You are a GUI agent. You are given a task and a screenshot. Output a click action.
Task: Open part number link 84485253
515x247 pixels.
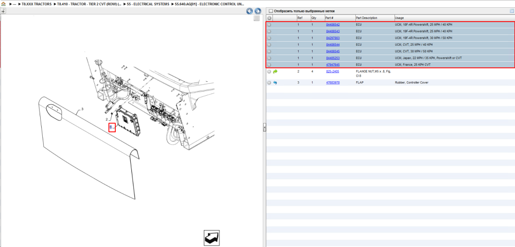[x=333, y=58]
